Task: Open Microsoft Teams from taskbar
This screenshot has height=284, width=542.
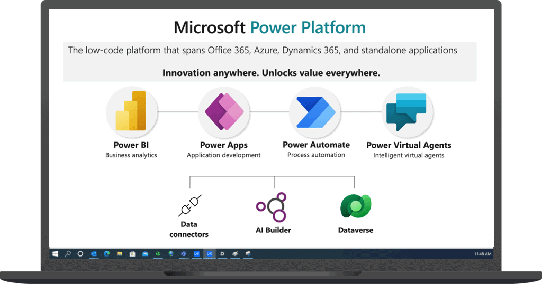Action: click(x=184, y=254)
